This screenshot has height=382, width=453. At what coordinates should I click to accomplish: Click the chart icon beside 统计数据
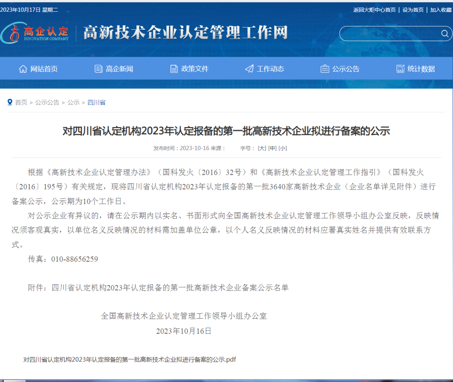pos(400,69)
